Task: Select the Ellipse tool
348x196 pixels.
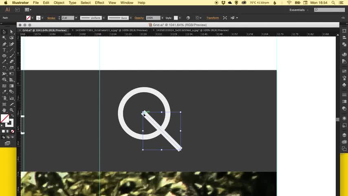Action: click(4, 56)
